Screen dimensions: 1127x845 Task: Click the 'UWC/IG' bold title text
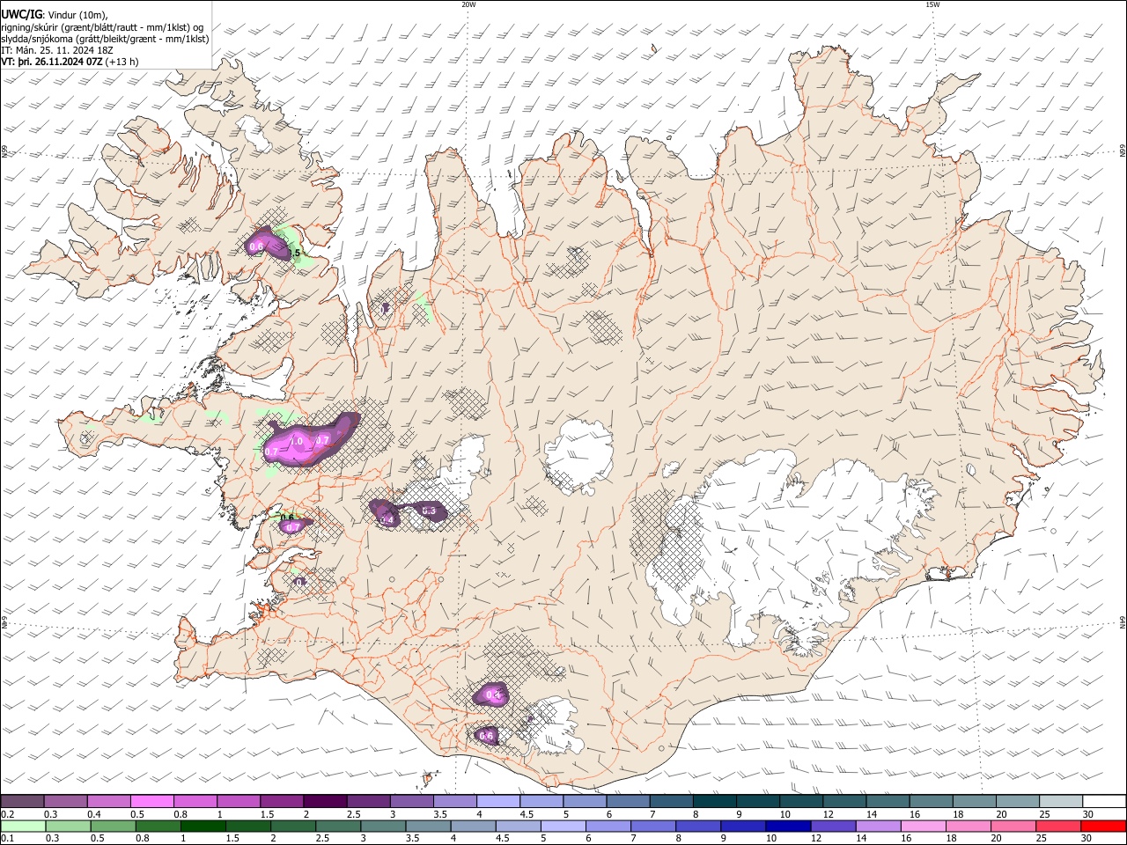click(20, 14)
